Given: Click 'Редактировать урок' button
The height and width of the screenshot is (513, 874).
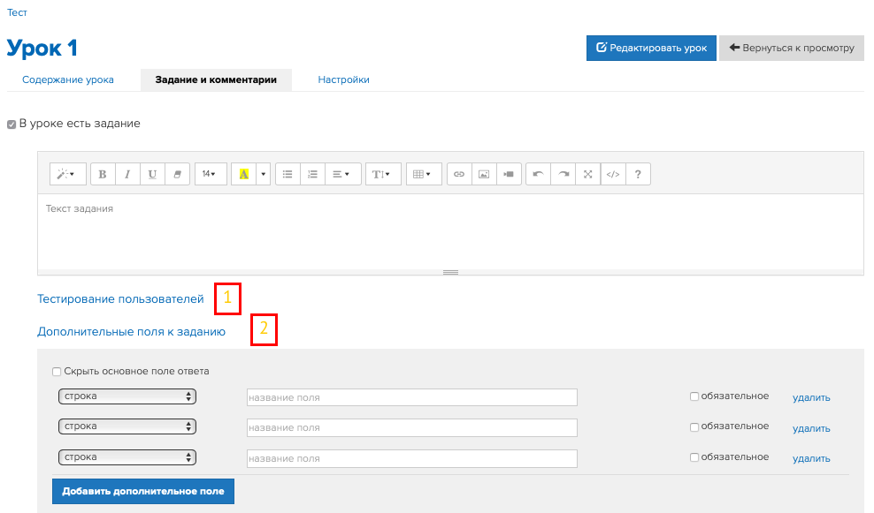Looking at the screenshot, I should coord(651,48).
